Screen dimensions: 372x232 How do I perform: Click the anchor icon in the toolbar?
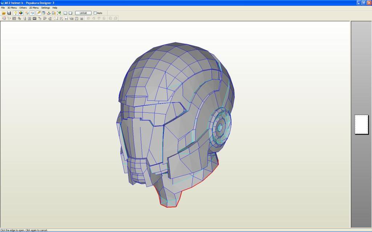pyautogui.click(x=49, y=13)
